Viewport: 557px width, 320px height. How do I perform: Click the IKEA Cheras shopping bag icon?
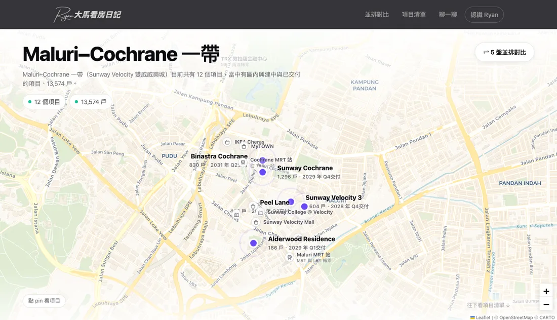coord(227,142)
